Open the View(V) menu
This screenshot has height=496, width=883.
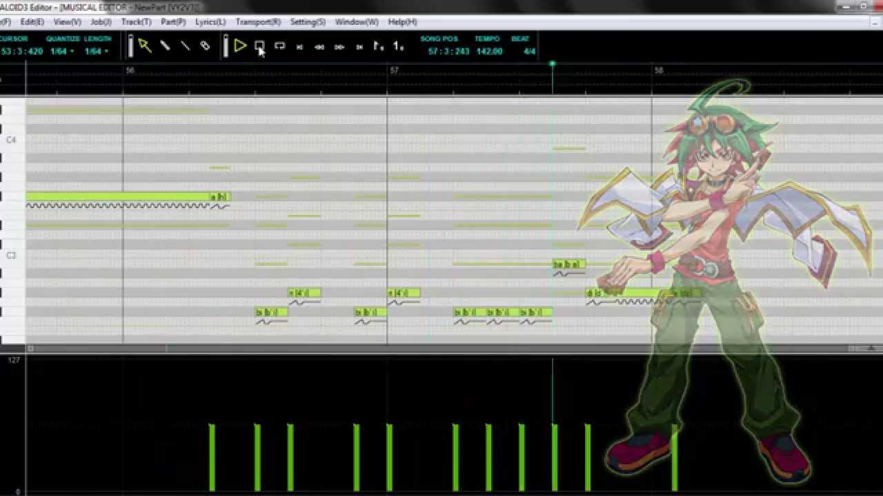(67, 22)
